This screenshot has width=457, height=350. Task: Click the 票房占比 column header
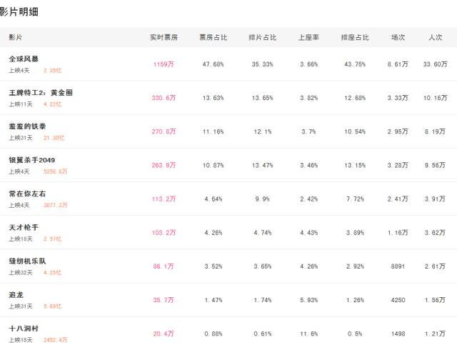click(x=212, y=37)
